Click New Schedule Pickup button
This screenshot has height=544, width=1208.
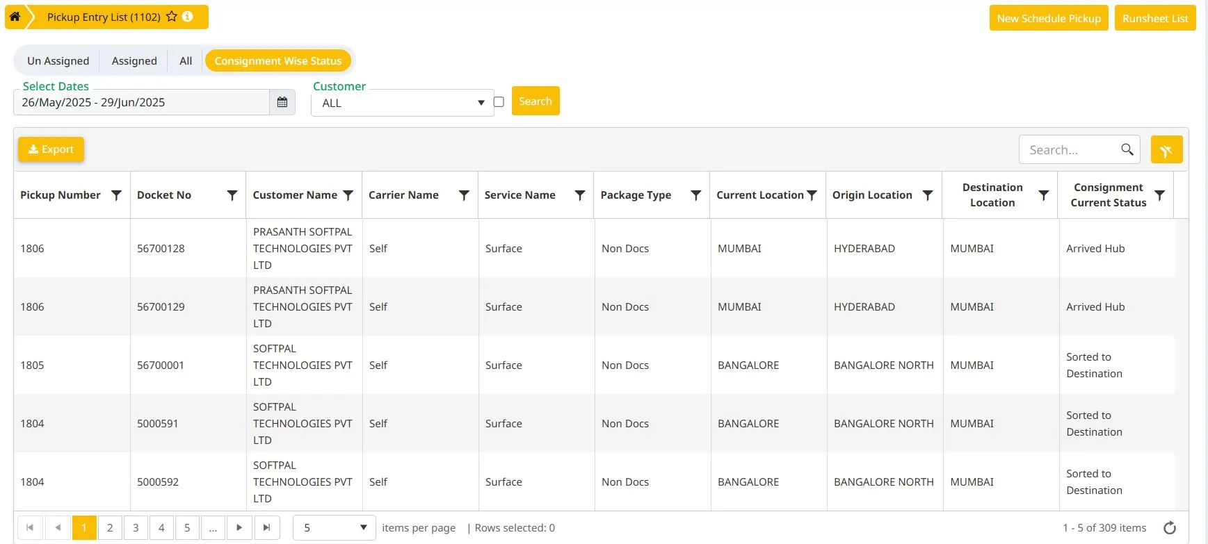[x=1049, y=18]
